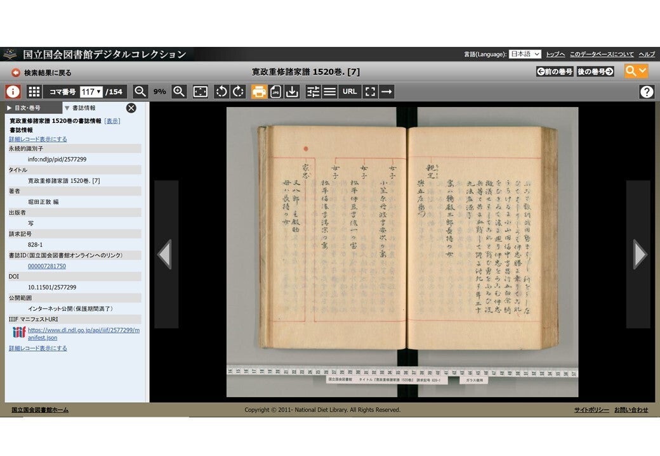
Task: Open the frame number 117 dropdown
Action: [91, 92]
